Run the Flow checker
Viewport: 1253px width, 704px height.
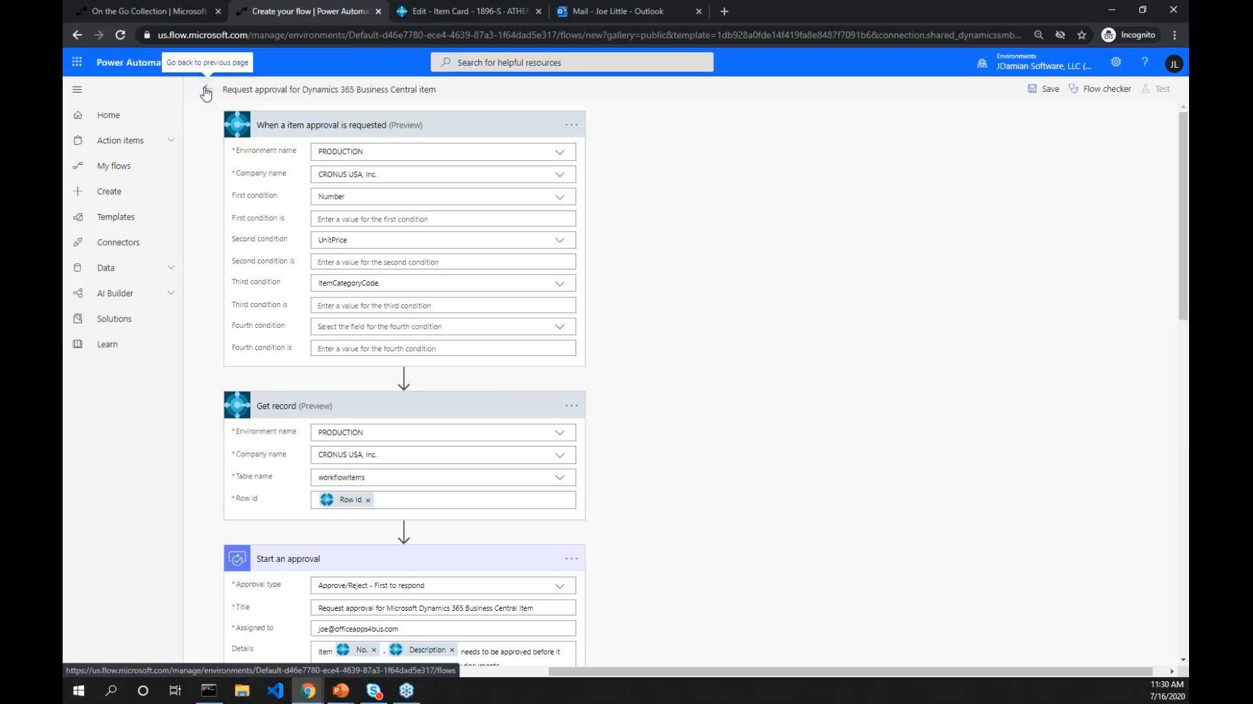[x=1106, y=89]
